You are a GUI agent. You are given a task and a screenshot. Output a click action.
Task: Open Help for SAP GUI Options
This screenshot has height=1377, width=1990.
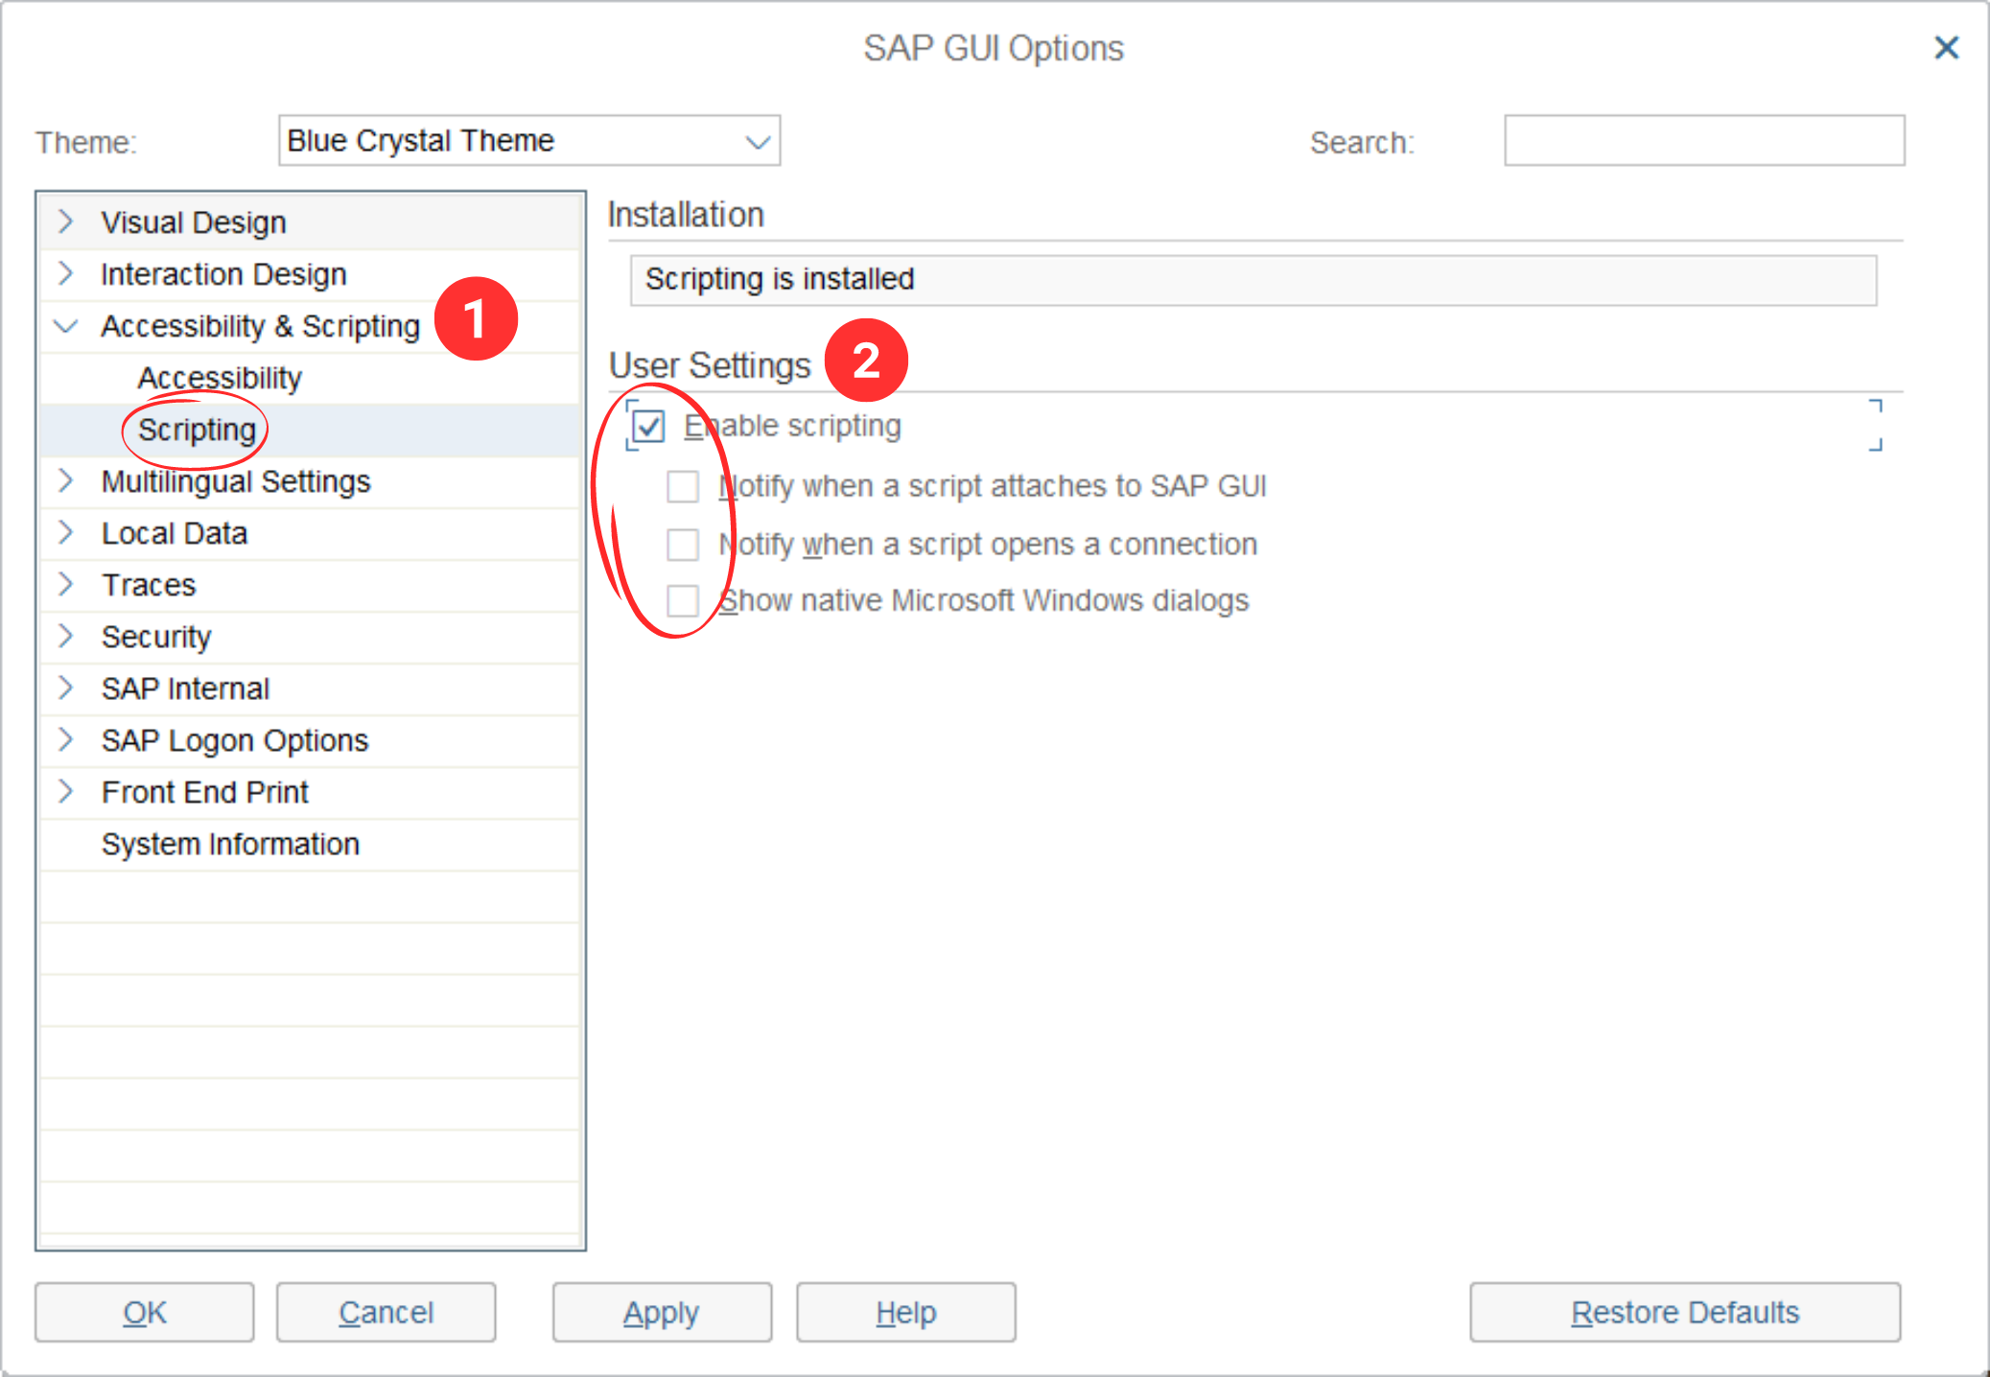pyautogui.click(x=904, y=1312)
